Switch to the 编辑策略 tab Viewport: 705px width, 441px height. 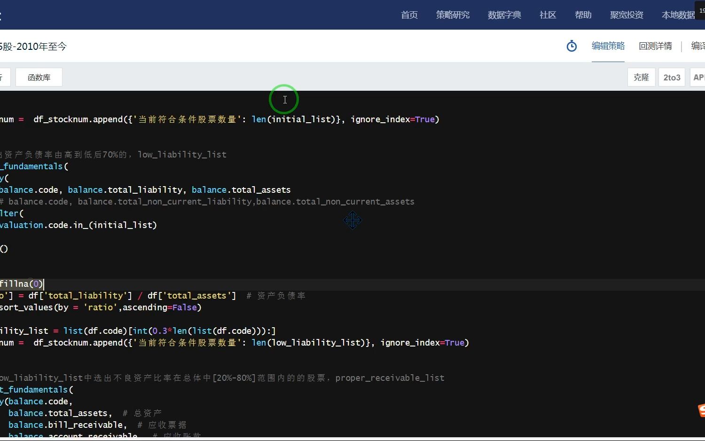point(608,46)
